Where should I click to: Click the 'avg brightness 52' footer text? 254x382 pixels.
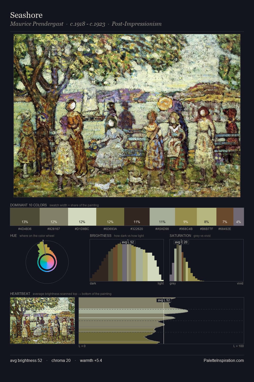(x=26, y=360)
